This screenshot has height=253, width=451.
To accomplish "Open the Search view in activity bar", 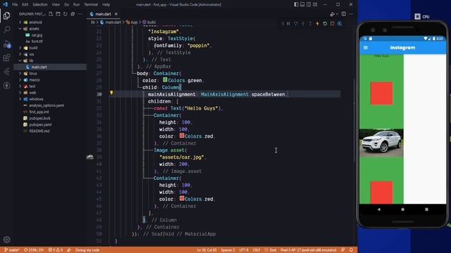I will [x=6, y=30].
